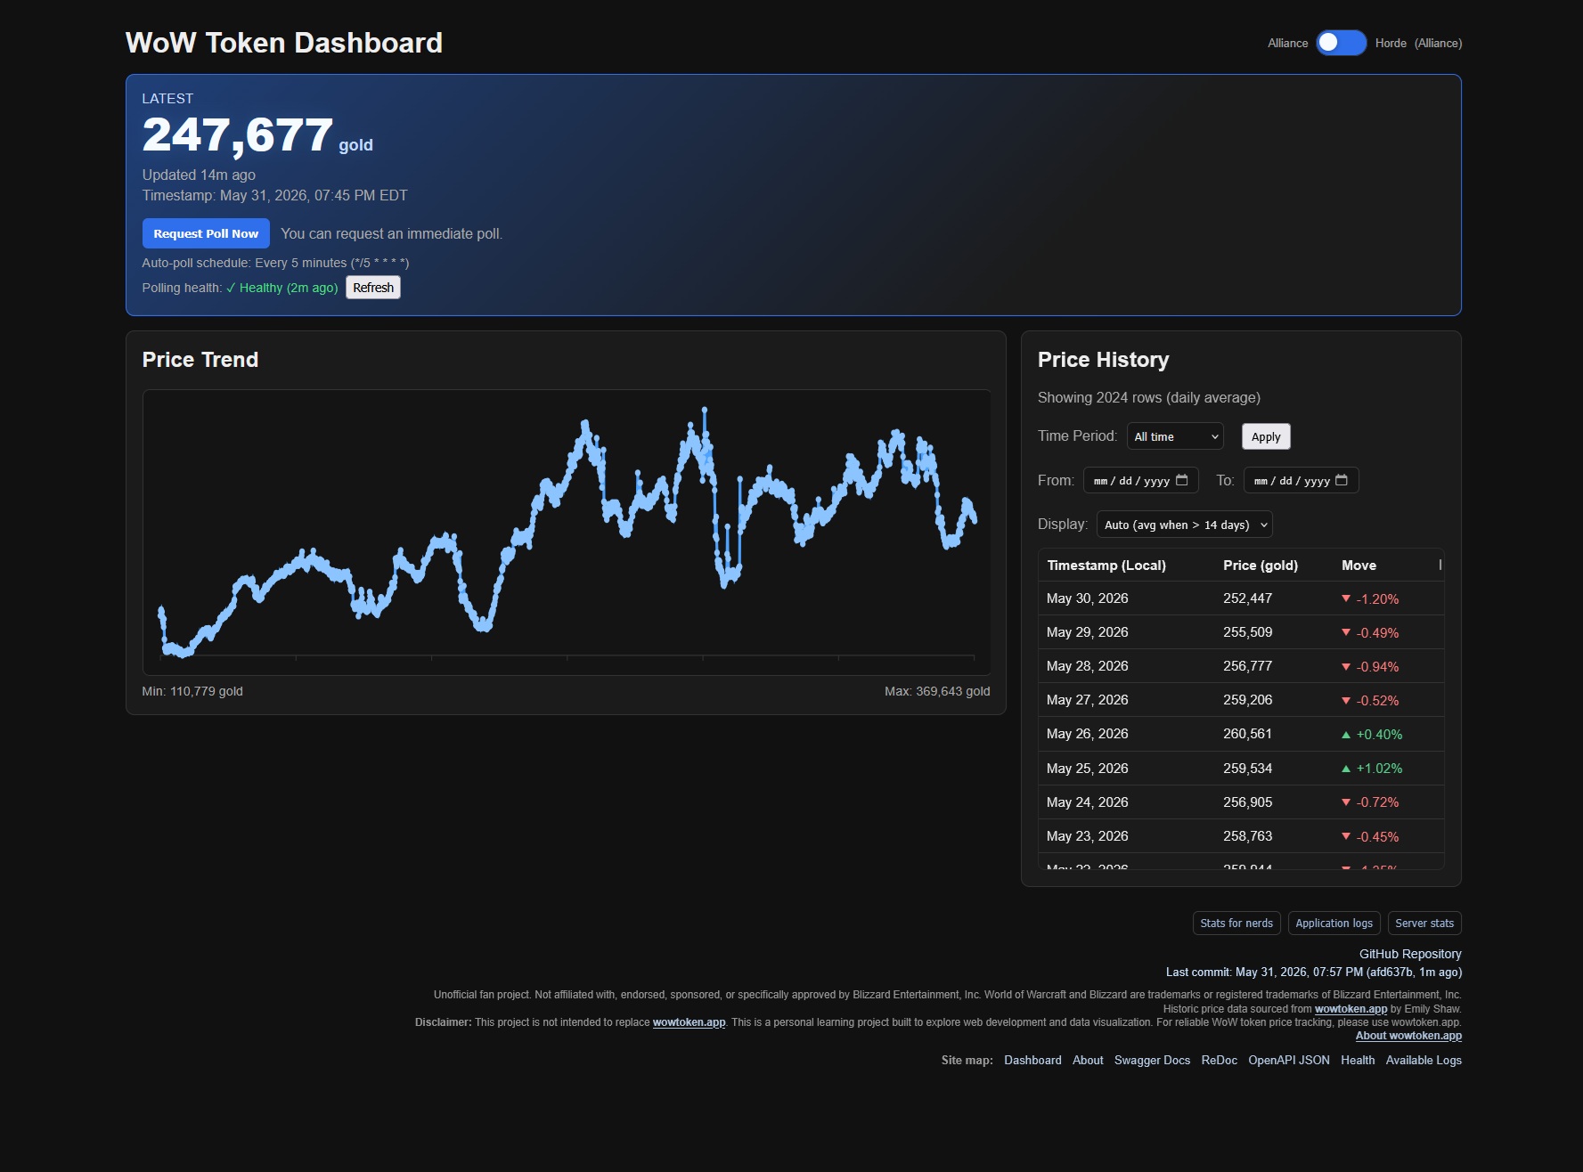Open Swagger Docs link
Viewport: 1583px width, 1172px height.
coord(1152,1060)
